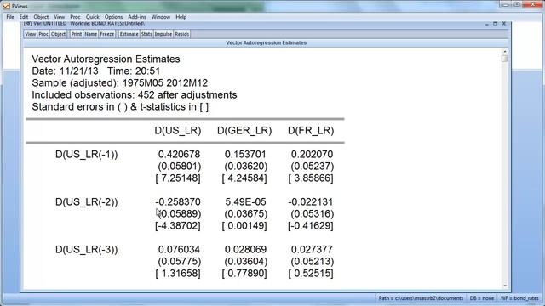Click the Name button

(91, 34)
